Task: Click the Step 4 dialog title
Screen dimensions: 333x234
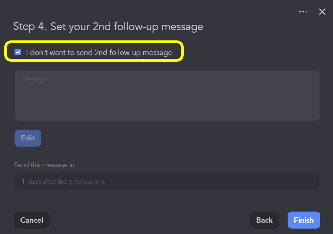Action: click(x=108, y=26)
